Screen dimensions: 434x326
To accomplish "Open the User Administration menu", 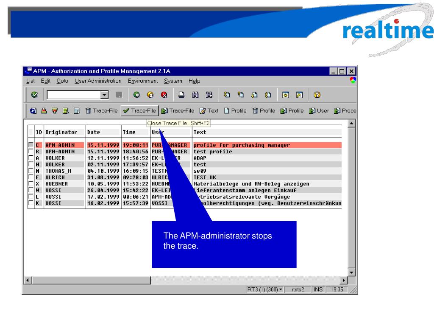I will point(98,81).
